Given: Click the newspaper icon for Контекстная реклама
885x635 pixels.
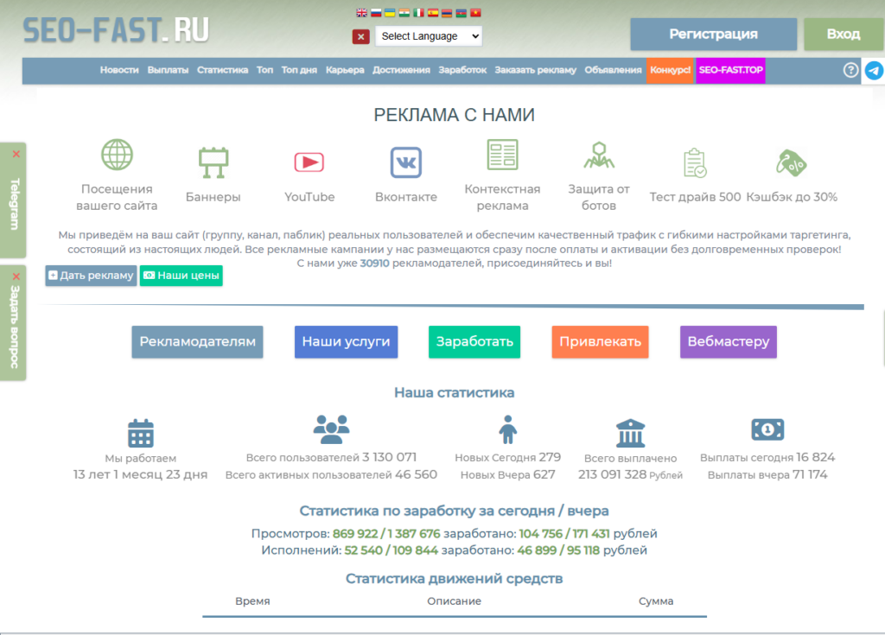Looking at the screenshot, I should [502, 155].
